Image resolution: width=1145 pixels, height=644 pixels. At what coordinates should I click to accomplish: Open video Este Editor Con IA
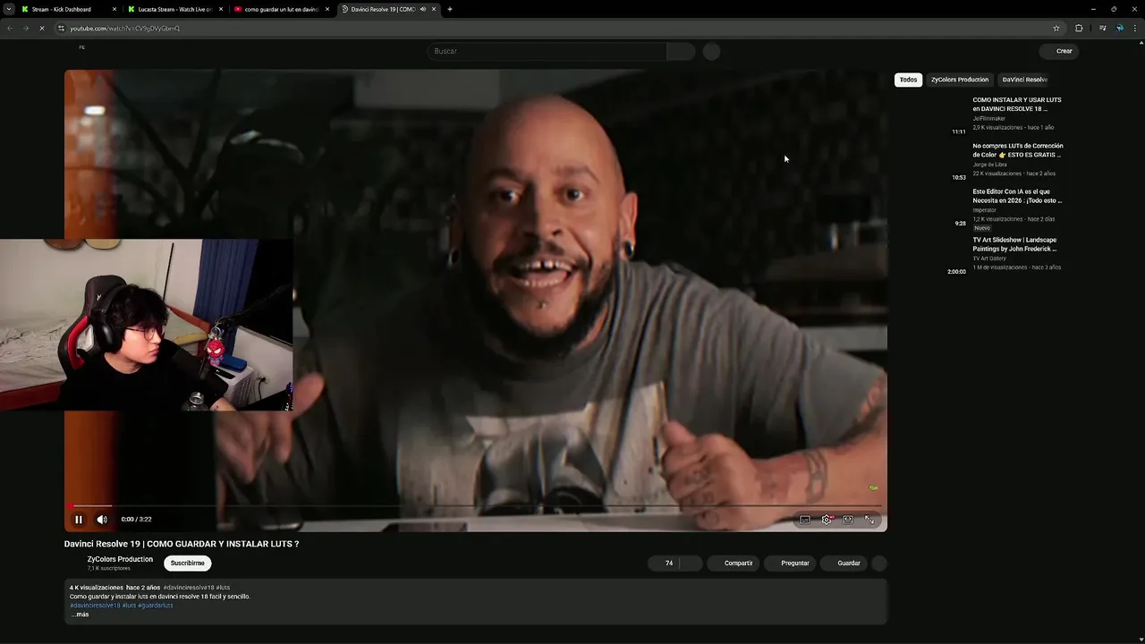pos(1017,196)
